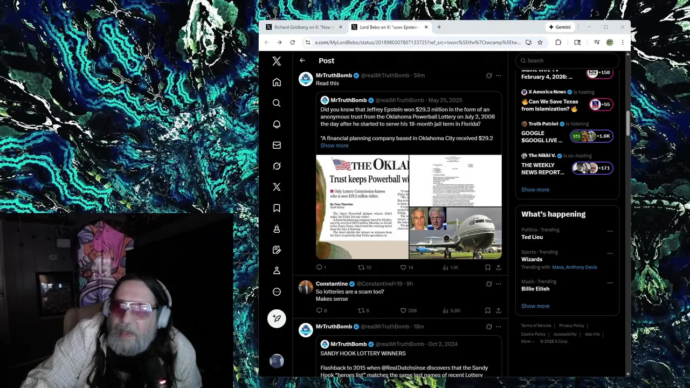Open Chrome profile avatar
The height and width of the screenshot is (388, 690).
(610, 43)
